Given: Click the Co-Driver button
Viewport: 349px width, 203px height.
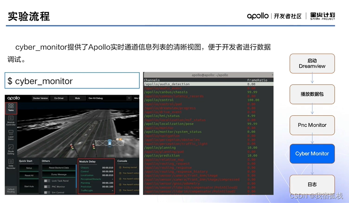Looking at the screenshot, I should point(59,98).
